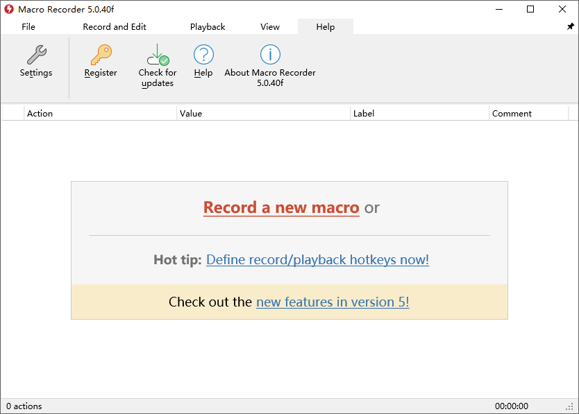Open Settings with the wrench icon
This screenshot has height=414, width=579.
36,61
